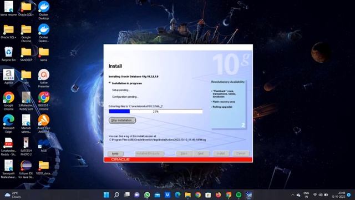This screenshot has height=200, width=355.
Task: Select the kama resume desktop file
Action: (x=8, y=9)
